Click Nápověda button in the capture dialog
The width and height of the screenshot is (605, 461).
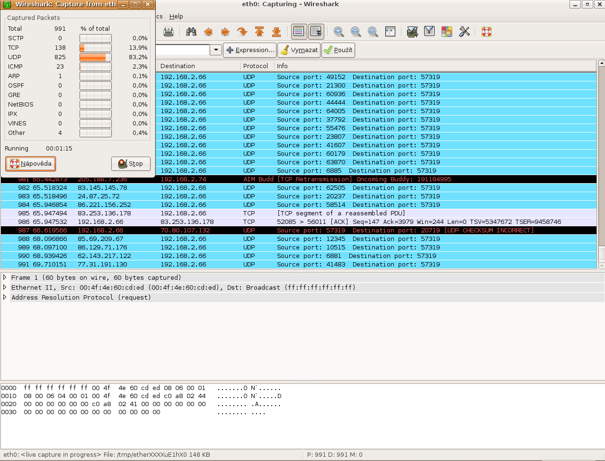coord(31,164)
